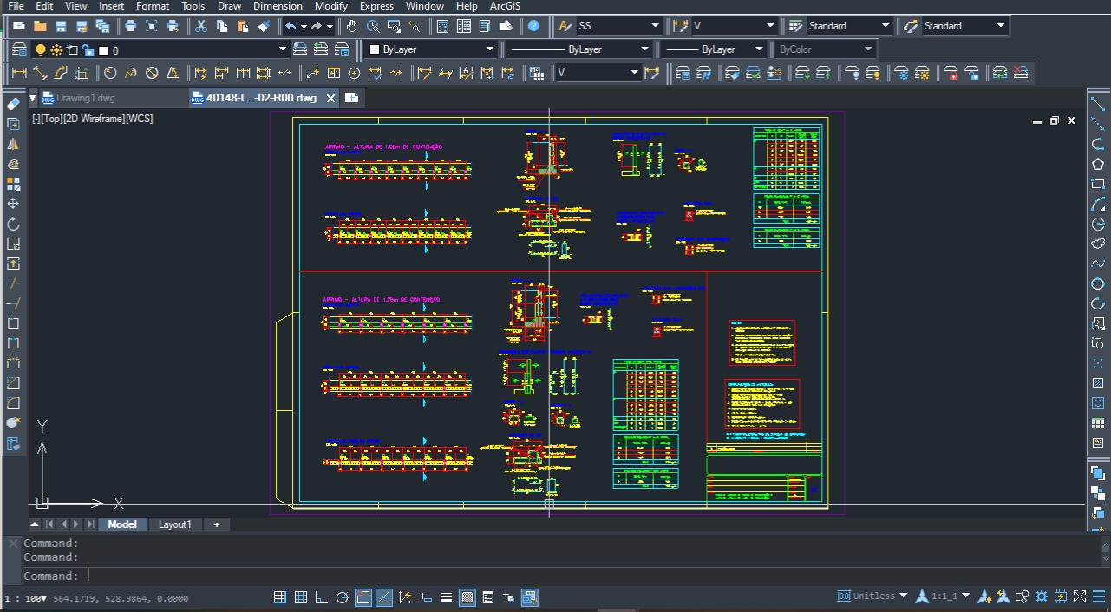Select the Hatch tool on the right toolbar

1099,384
